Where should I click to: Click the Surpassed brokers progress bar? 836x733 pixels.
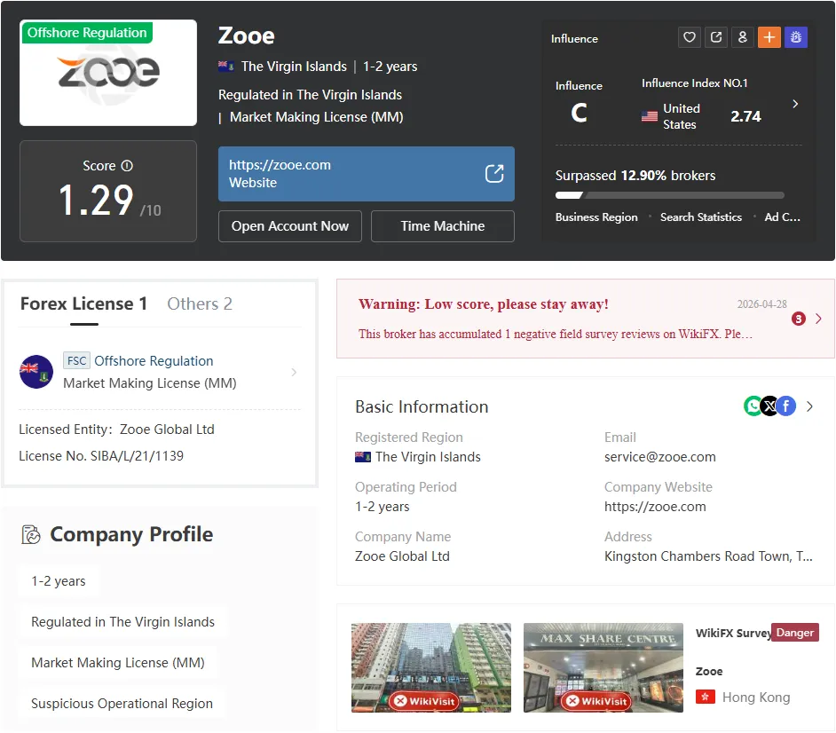(x=670, y=195)
